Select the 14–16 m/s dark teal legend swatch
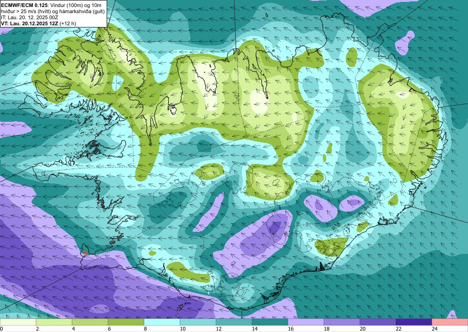 (270, 322)
